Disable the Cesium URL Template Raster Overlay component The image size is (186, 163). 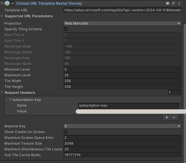13,3
